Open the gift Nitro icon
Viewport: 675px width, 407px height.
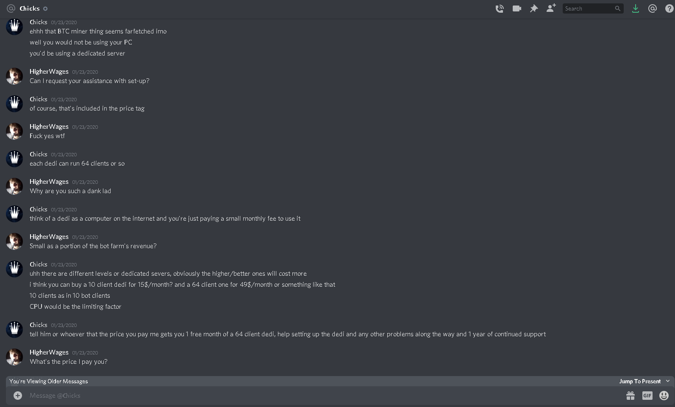coord(631,396)
